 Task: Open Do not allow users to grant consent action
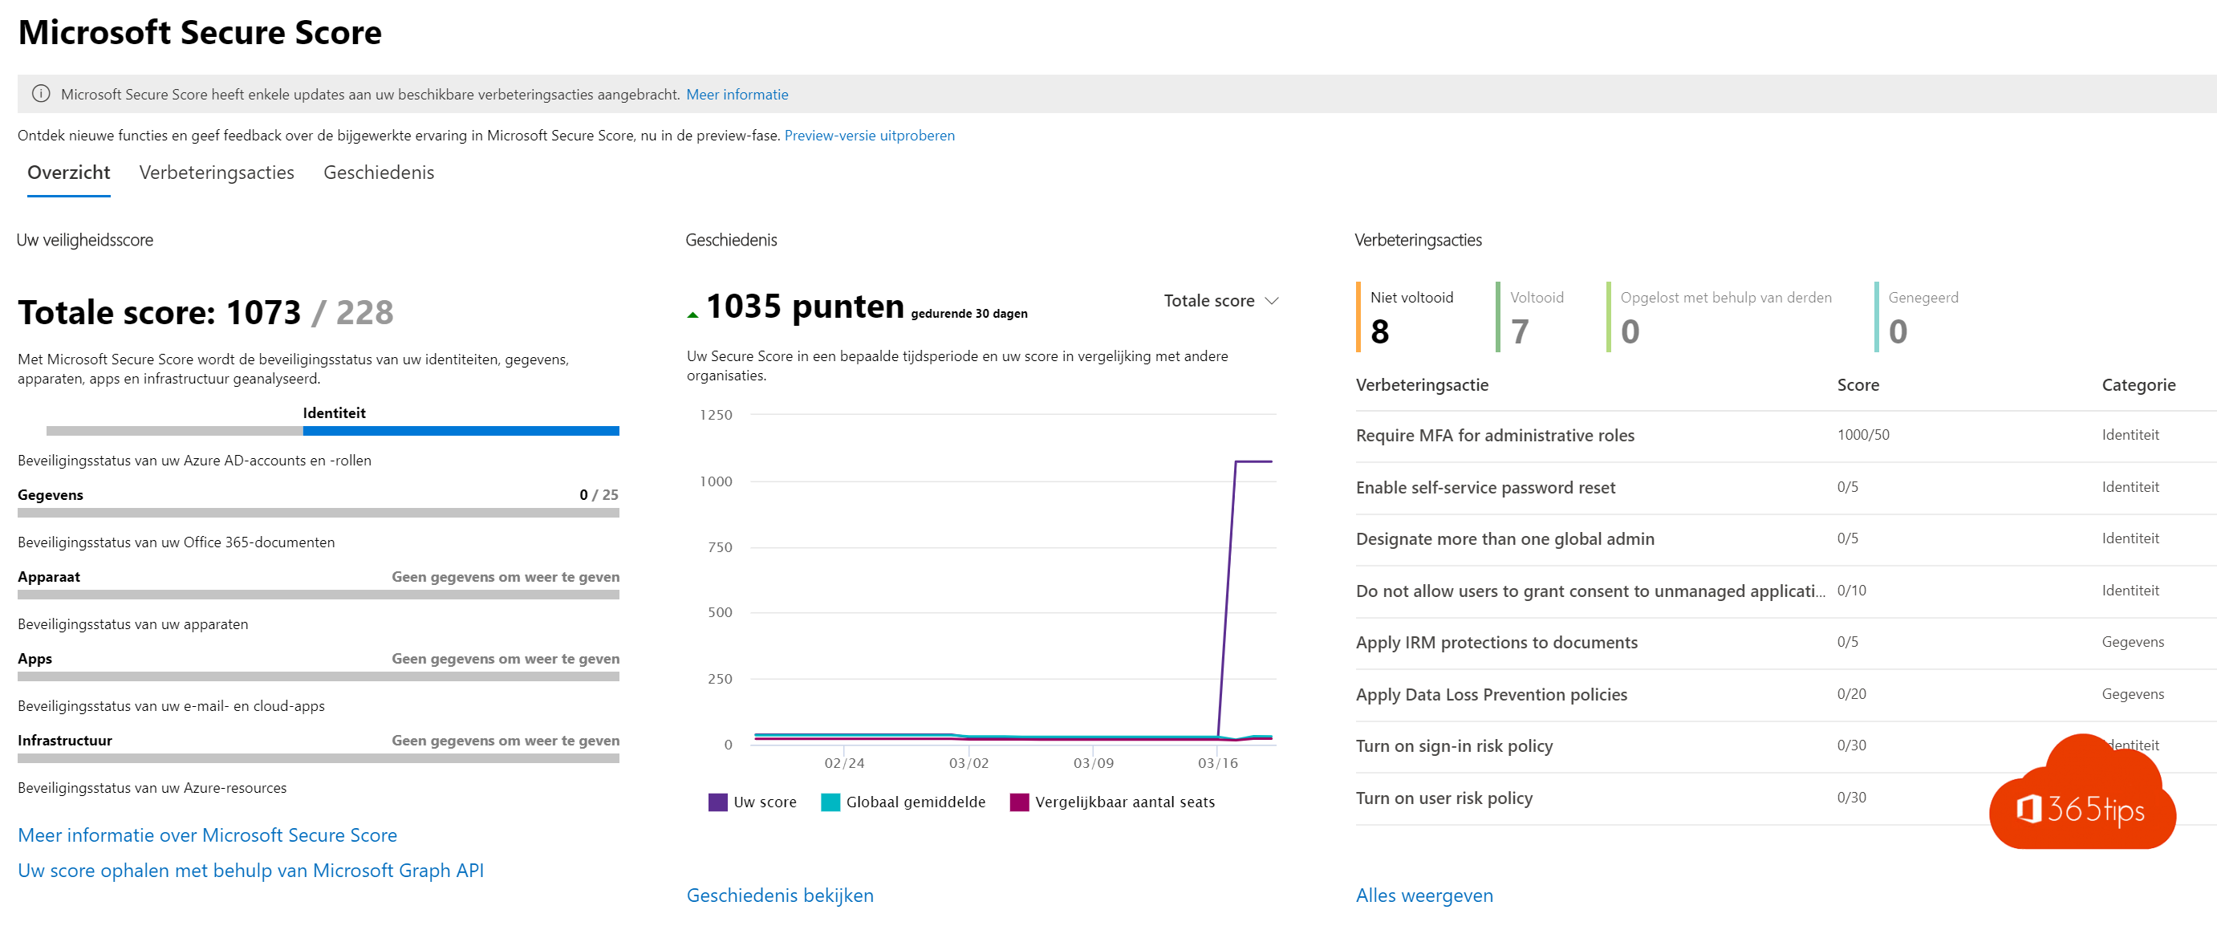[1590, 591]
